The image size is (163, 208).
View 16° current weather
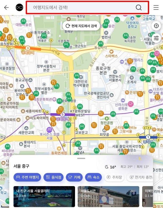tap(110, 167)
